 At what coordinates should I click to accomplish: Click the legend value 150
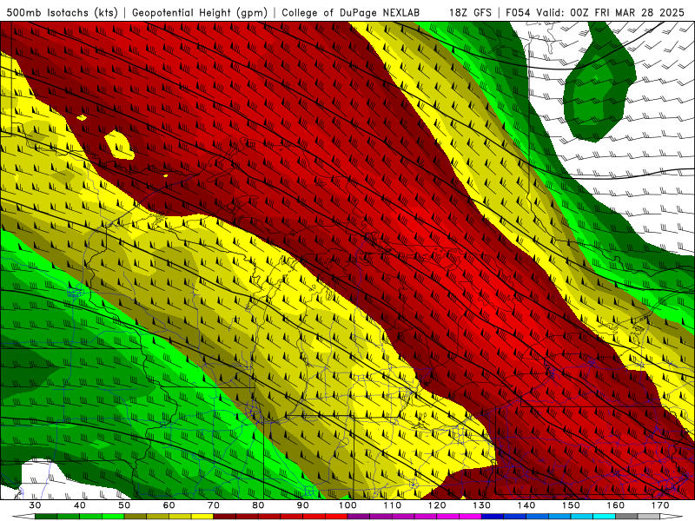[571, 505]
